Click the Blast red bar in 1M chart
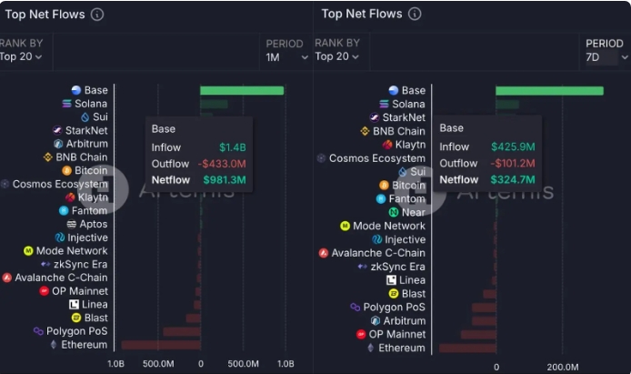This screenshot has width=631, height=374. tap(193, 318)
